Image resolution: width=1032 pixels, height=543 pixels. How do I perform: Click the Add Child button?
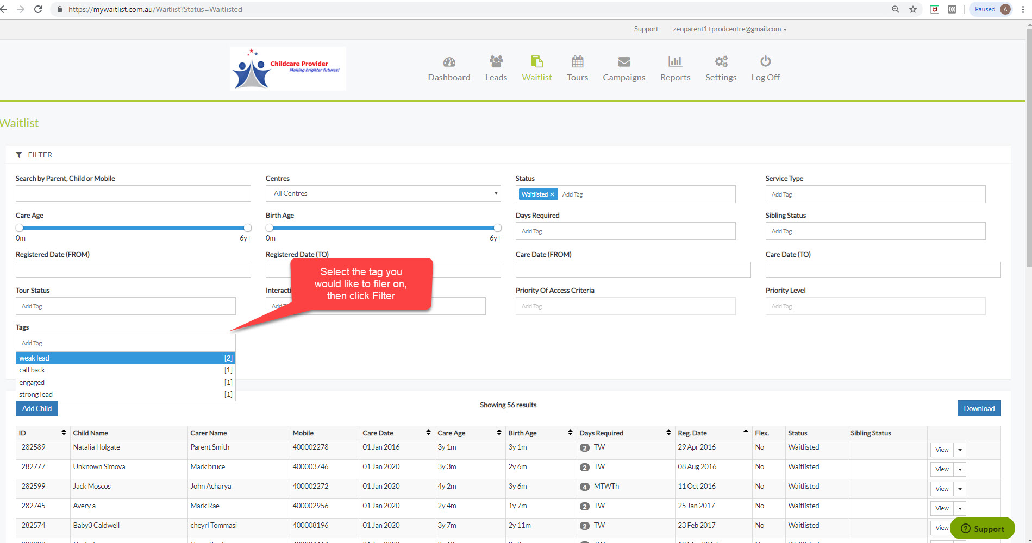[37, 408]
